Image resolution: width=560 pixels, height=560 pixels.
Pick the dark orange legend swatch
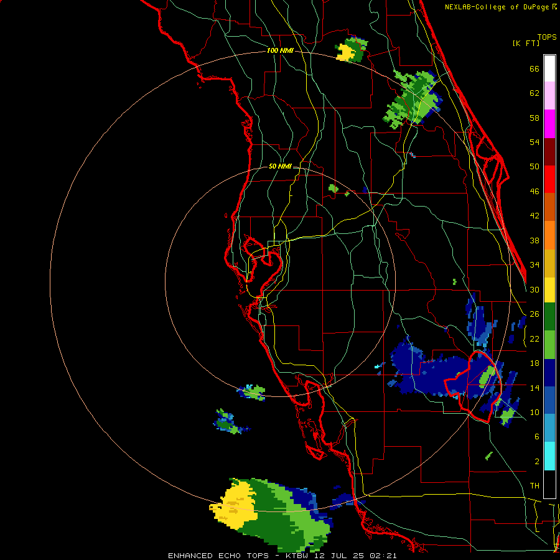click(549, 207)
